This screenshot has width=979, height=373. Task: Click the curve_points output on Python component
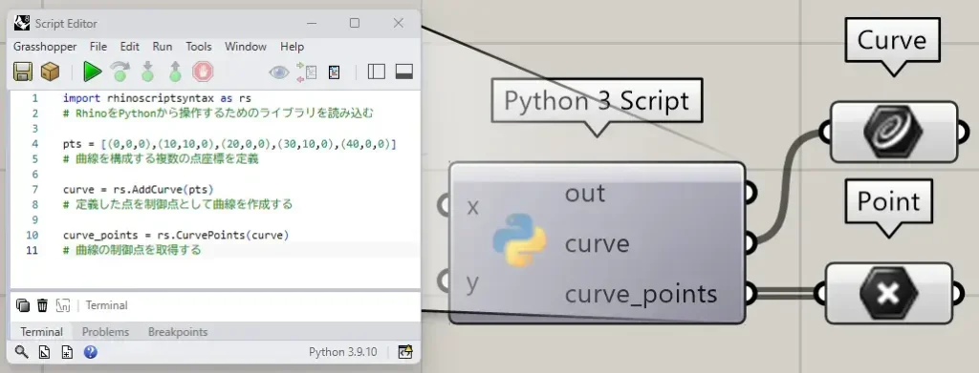[642, 294]
